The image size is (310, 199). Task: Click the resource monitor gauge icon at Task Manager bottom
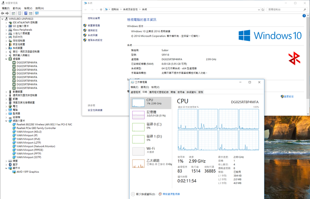(160, 194)
